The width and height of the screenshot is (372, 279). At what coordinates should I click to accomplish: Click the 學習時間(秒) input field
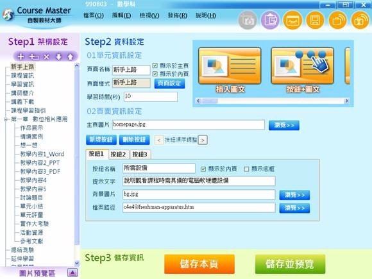point(151,97)
